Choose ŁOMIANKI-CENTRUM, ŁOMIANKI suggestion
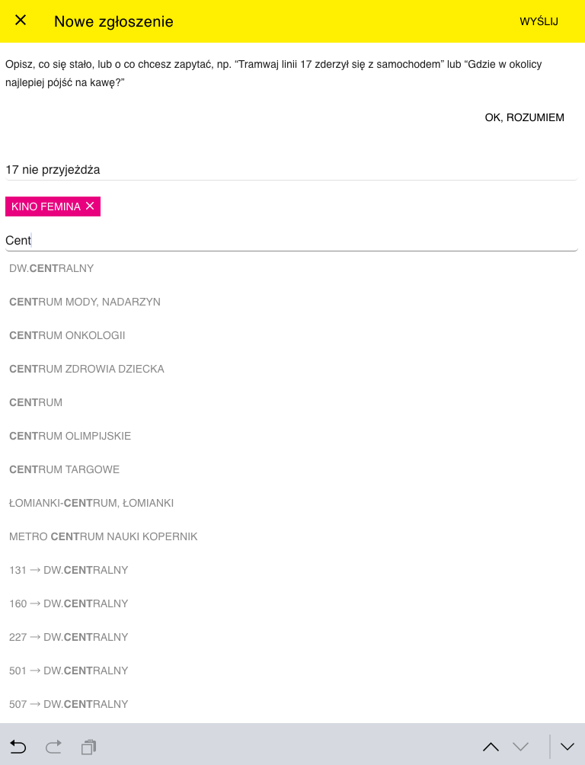The height and width of the screenshot is (765, 585). point(292,503)
